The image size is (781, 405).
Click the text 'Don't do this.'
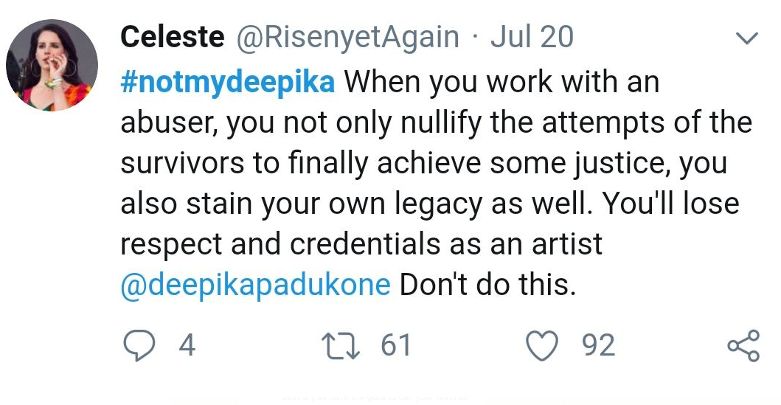pyautogui.click(x=487, y=285)
